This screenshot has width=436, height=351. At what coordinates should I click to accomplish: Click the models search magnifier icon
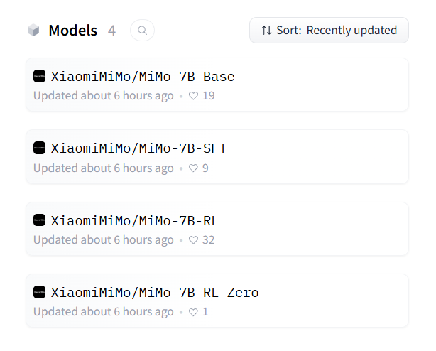(x=142, y=31)
